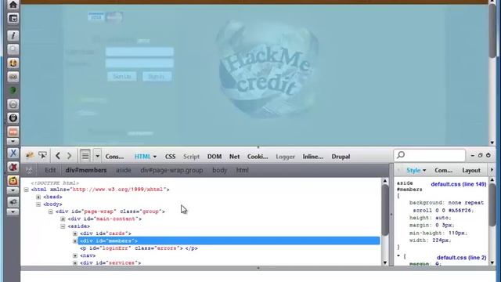
Task: Collapse the body node
Action: click(x=38, y=204)
